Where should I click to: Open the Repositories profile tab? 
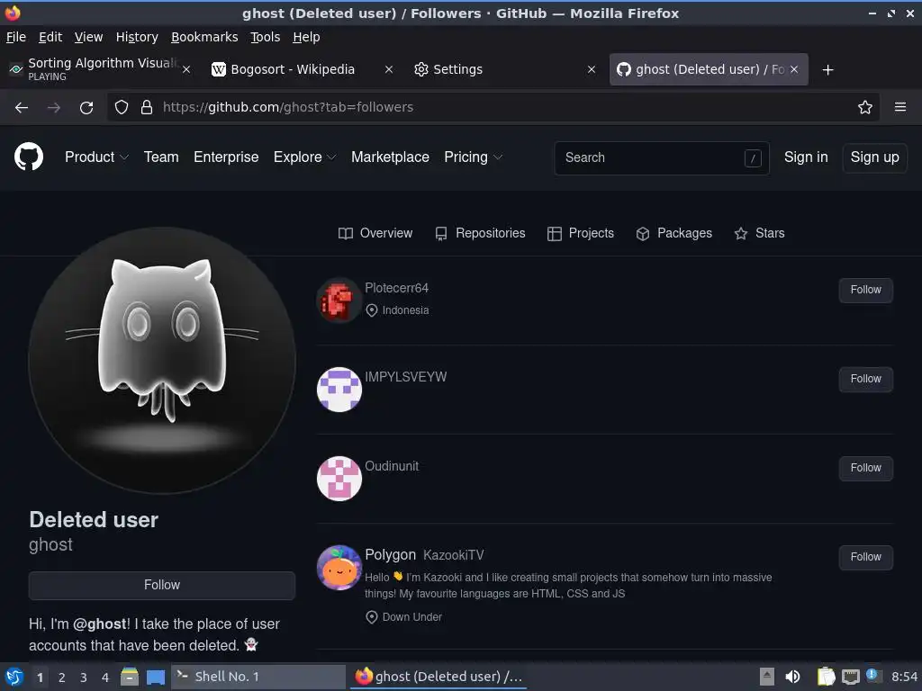coord(480,233)
